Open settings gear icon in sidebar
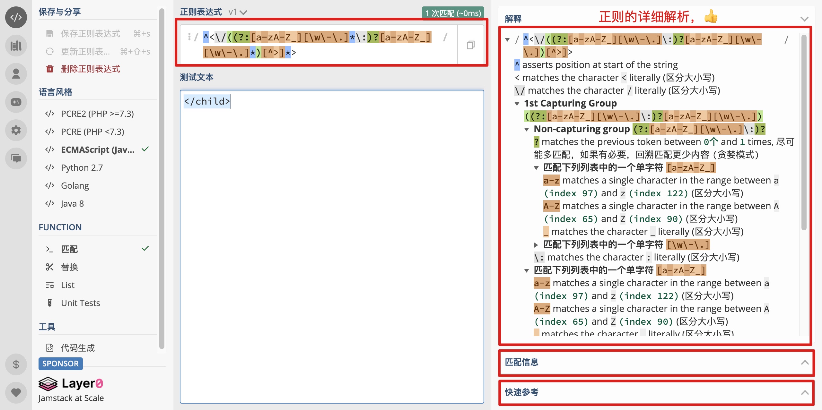822x410 pixels. [16, 130]
